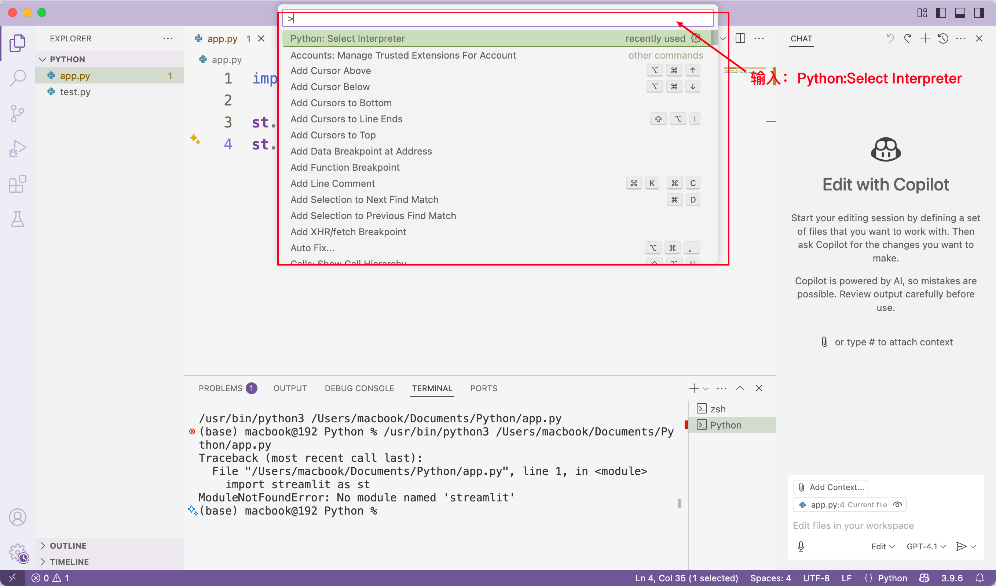Toggle the eye on app.py:4 Current file context
This screenshot has width=996, height=586.
point(897,504)
